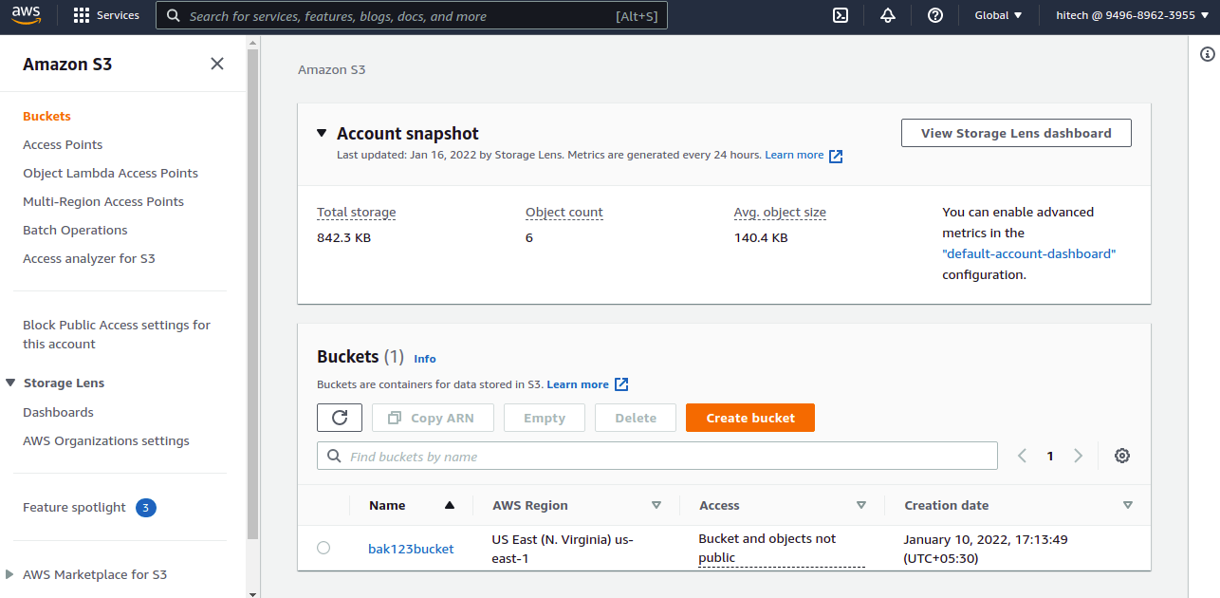Open the Services grid menu

click(105, 15)
